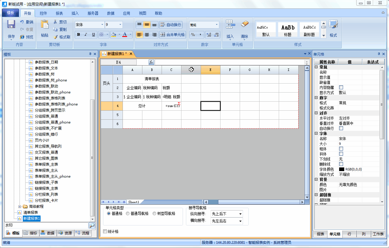Click the formula bar input field
The width and height of the screenshot is (389, 248).
(229, 62)
